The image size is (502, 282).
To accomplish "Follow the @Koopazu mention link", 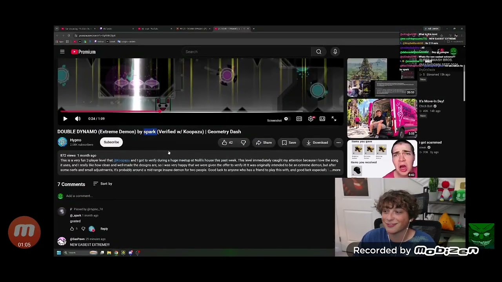I will (x=122, y=160).
